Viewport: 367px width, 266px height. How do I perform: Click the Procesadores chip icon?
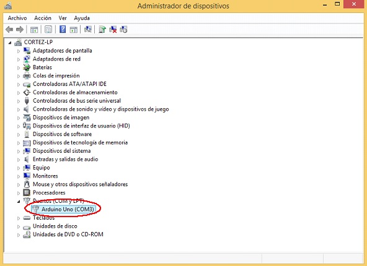27,192
